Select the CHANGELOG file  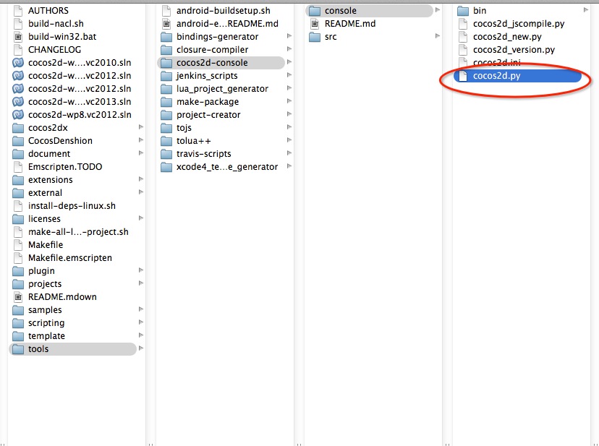point(55,50)
